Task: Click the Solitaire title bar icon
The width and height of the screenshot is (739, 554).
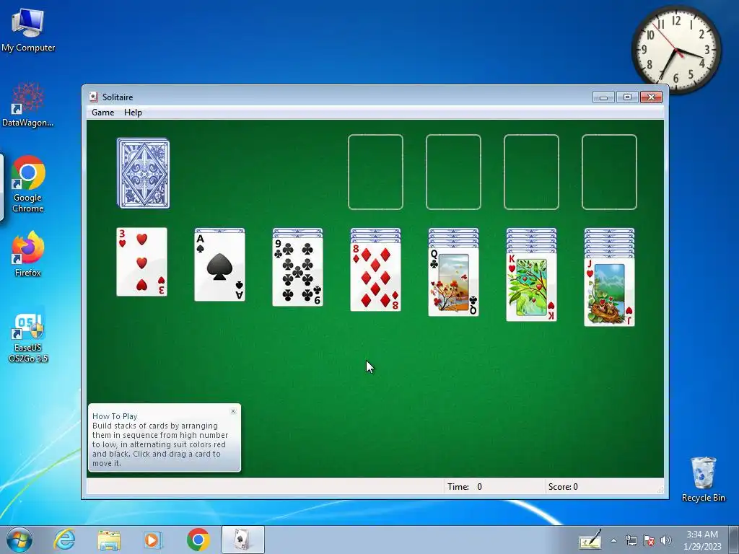Action: tap(93, 97)
